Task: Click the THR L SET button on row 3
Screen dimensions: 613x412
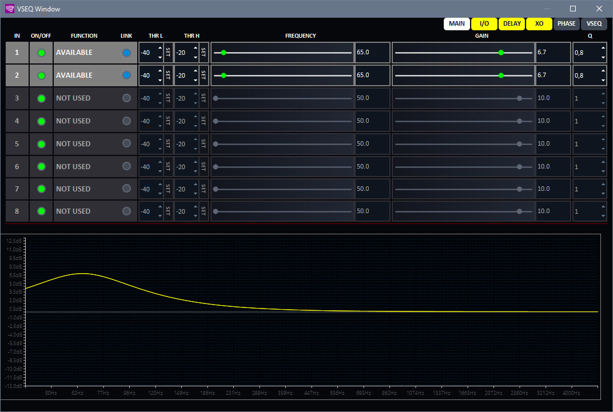Action: [x=168, y=98]
